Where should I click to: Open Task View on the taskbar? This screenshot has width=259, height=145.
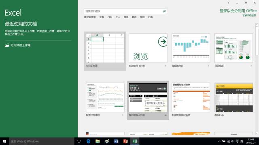click(x=79, y=141)
